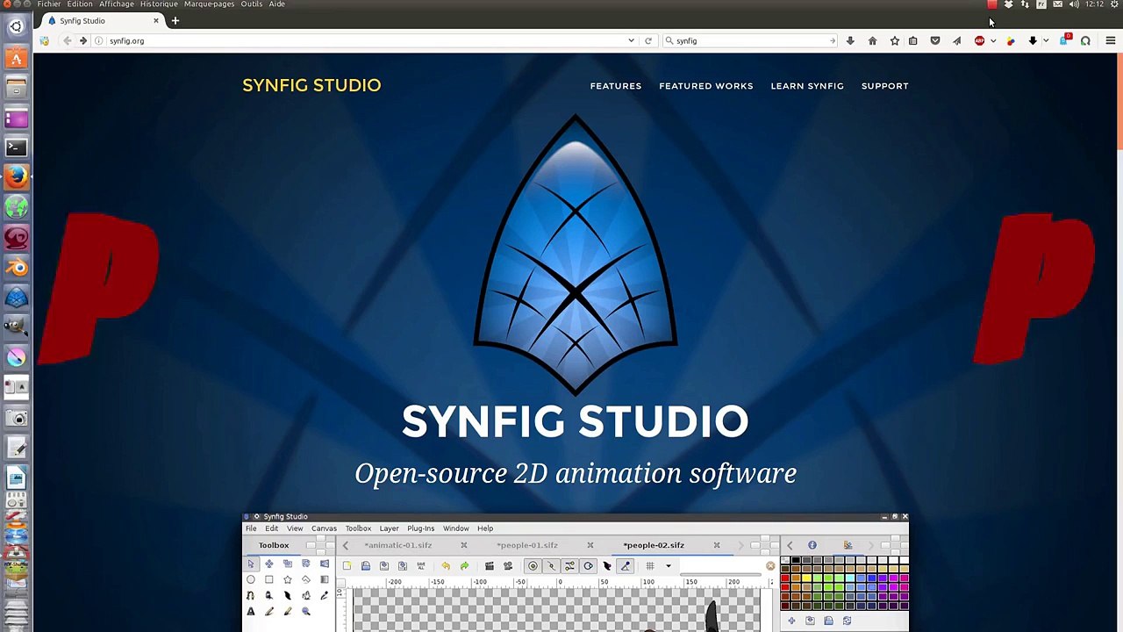Screen dimensions: 1123x632
Task: Open the blue ghost extension icon
Action: tap(1064, 40)
